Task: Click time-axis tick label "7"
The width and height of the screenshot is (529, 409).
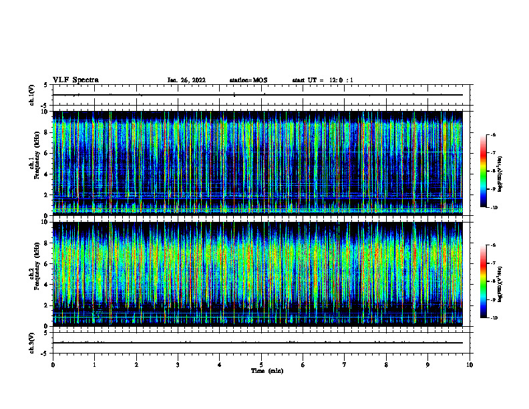Action: [x=345, y=365]
